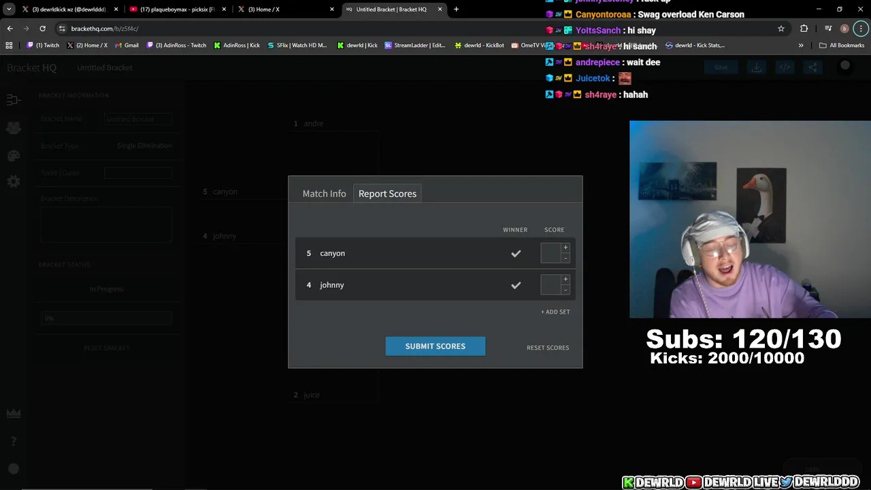Open the browser extensions puzzle icon
Image resolution: width=871 pixels, height=490 pixels.
pyautogui.click(x=804, y=29)
